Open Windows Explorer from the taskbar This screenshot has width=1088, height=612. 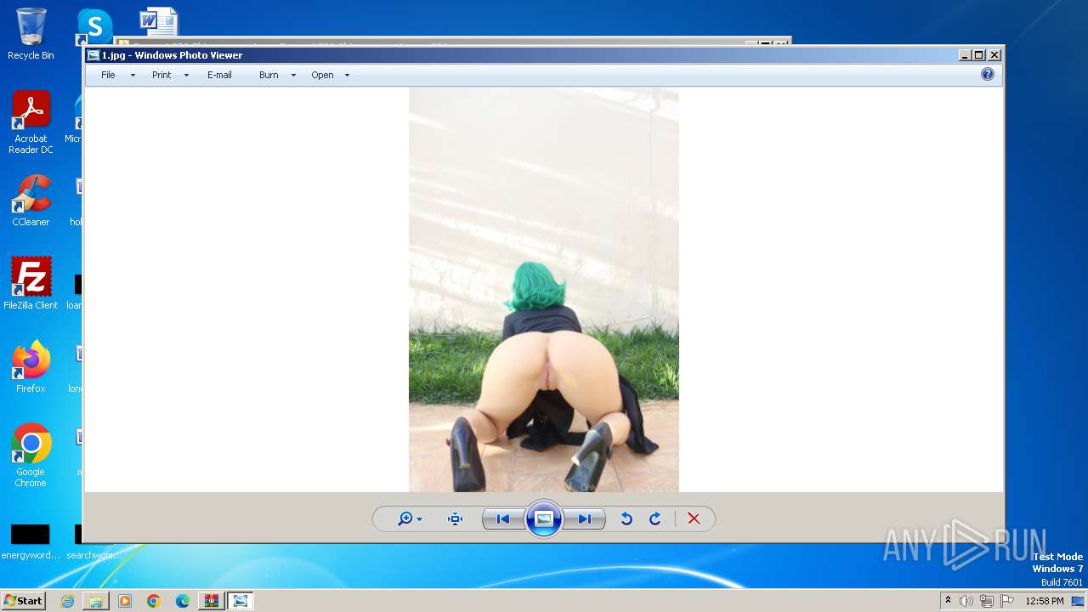click(96, 601)
